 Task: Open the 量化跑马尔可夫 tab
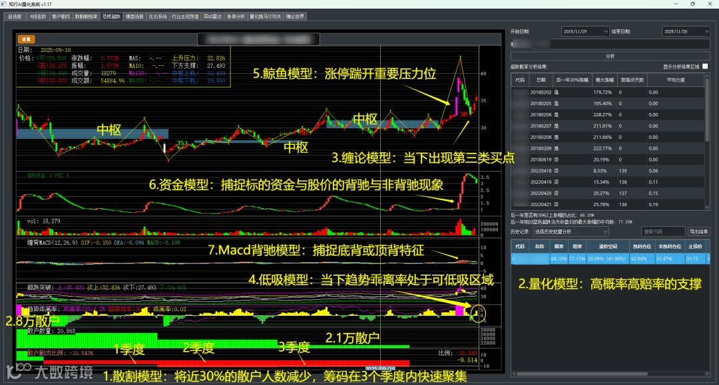265,17
